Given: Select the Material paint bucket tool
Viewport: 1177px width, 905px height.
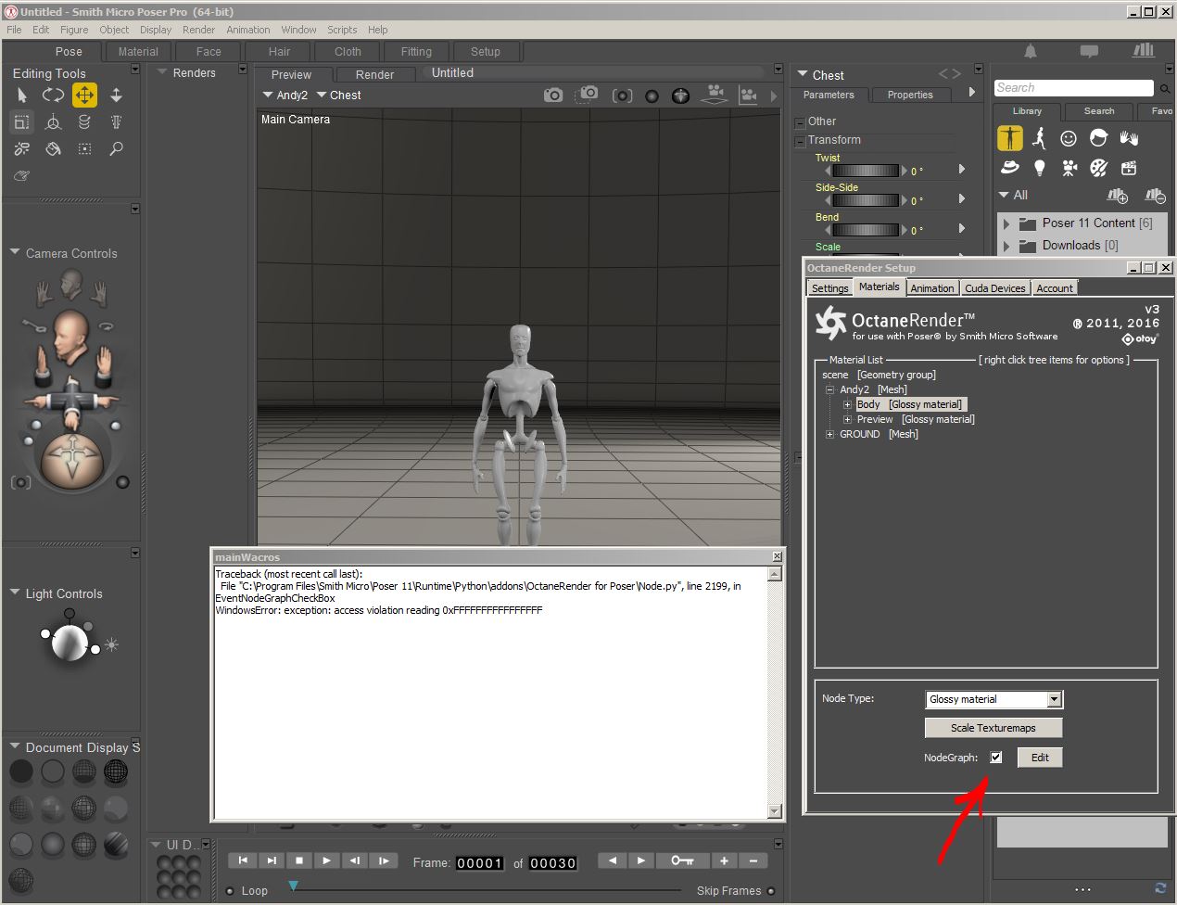Looking at the screenshot, I should 53,148.
